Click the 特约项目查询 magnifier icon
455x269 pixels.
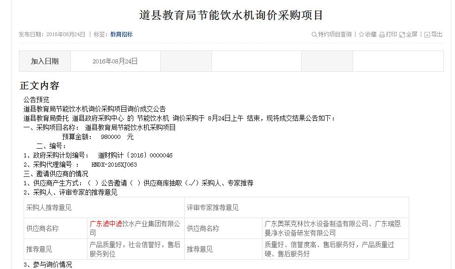(313, 34)
